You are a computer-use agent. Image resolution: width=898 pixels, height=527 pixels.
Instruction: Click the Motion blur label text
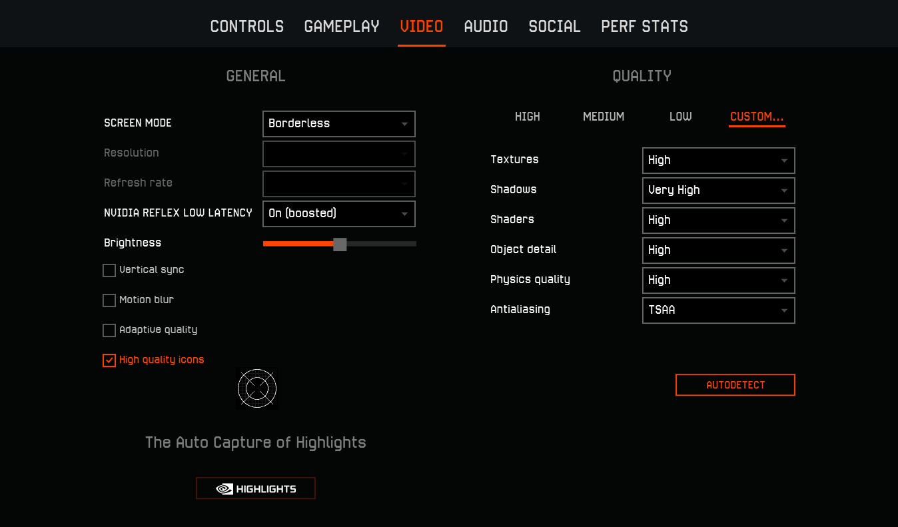[147, 300]
